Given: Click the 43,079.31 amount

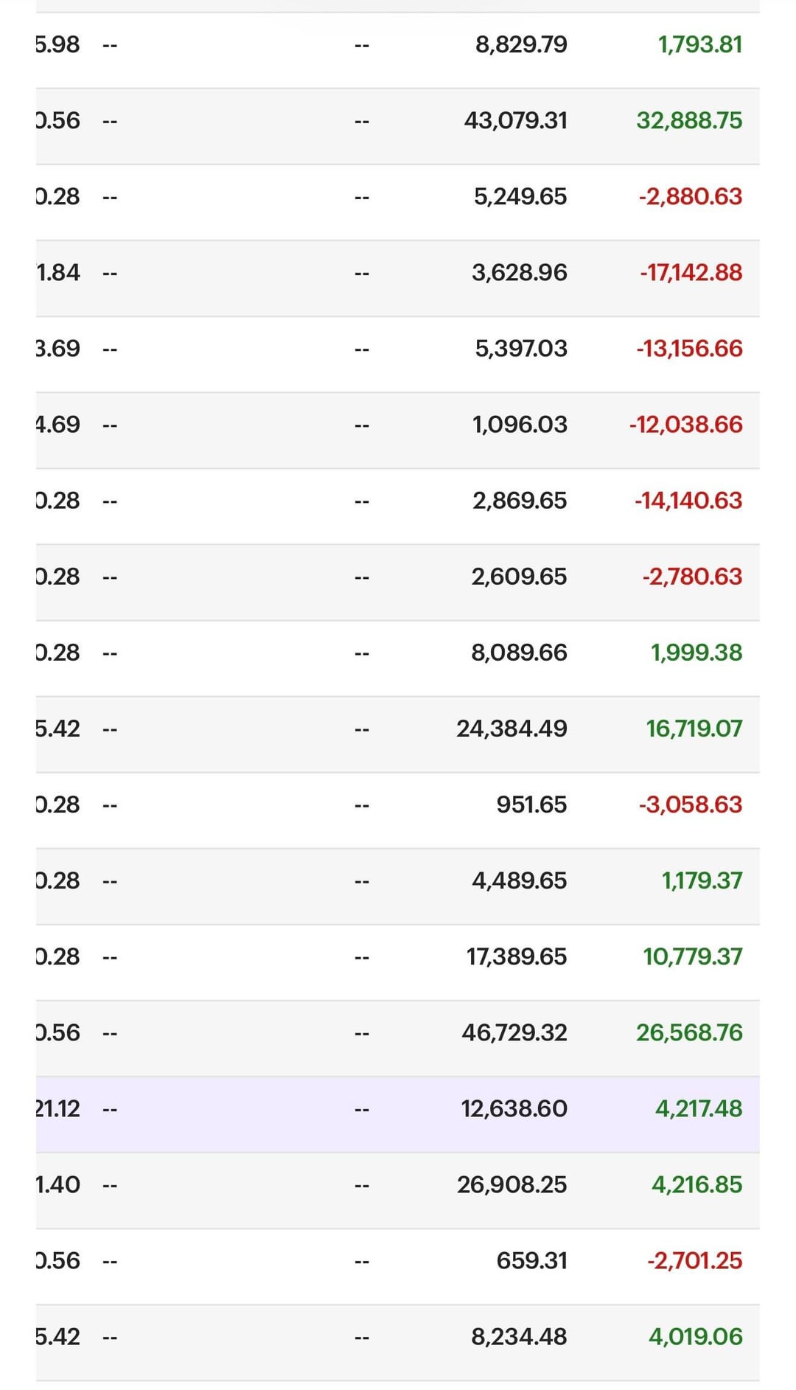Looking at the screenshot, I should [515, 121].
